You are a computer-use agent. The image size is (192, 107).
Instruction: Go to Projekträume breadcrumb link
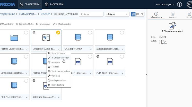click(x=7, y=14)
